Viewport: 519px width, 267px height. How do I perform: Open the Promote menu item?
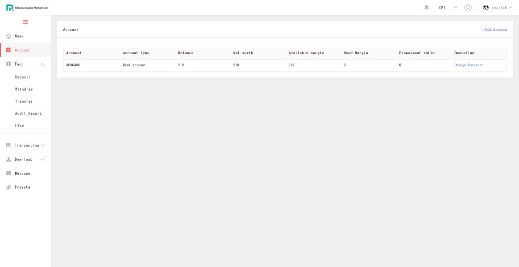click(x=22, y=187)
